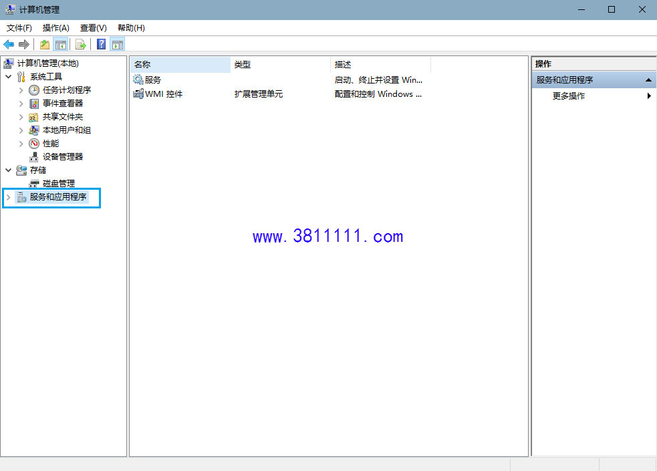Click the 启动、终止并设置 description cell
This screenshot has width=657, height=471.
pos(378,80)
